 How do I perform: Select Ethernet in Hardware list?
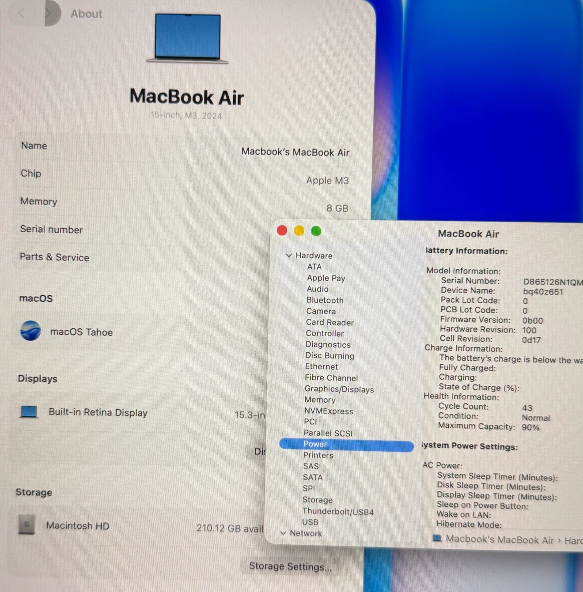click(322, 366)
